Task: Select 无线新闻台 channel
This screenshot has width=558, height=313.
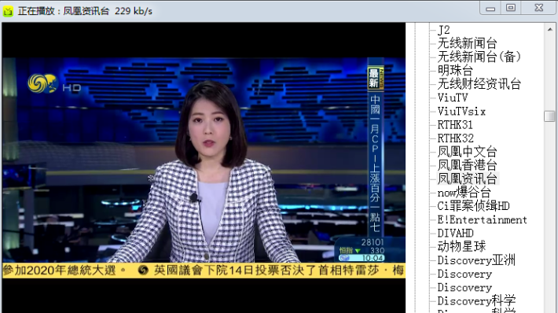Action: click(x=468, y=43)
